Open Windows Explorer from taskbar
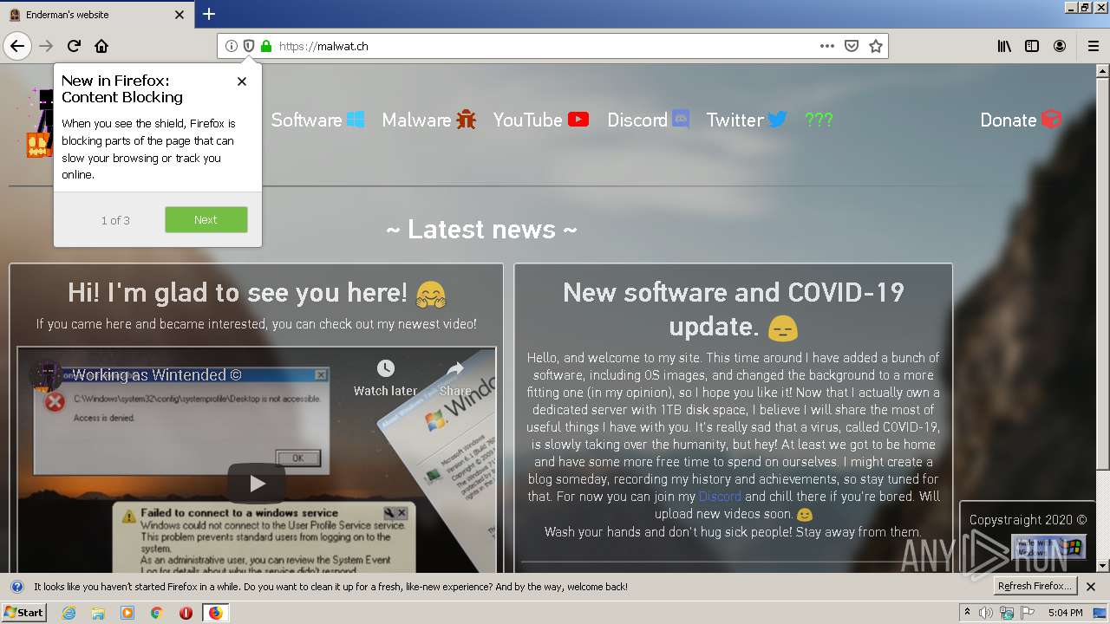The height and width of the screenshot is (624, 1110). point(98,613)
